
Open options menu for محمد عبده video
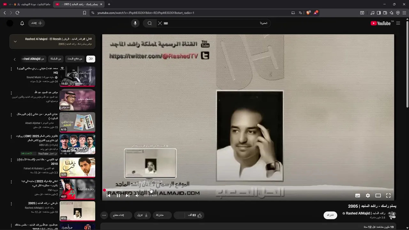click(11, 69)
